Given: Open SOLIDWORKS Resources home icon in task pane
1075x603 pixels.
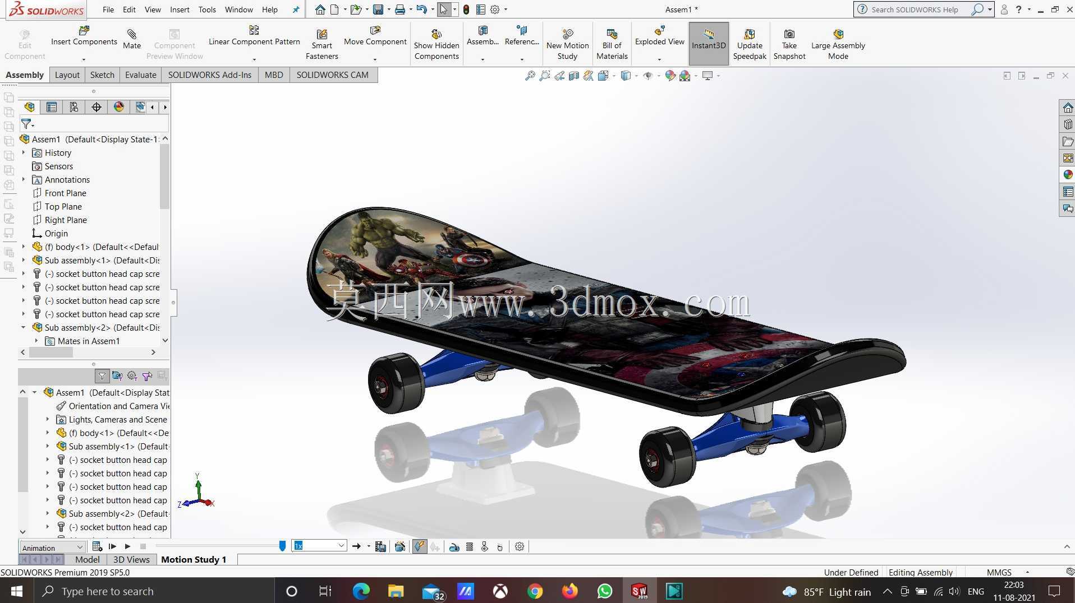Looking at the screenshot, I should tap(1067, 108).
